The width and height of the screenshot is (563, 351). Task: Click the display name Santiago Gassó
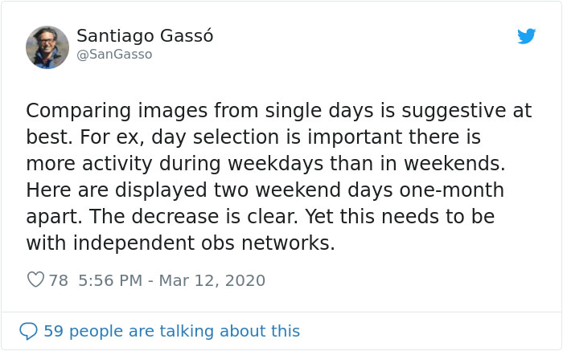[145, 36]
